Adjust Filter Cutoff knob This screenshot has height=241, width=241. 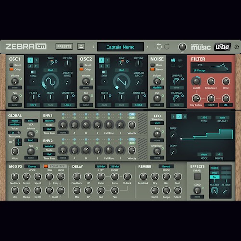click(x=196, y=81)
